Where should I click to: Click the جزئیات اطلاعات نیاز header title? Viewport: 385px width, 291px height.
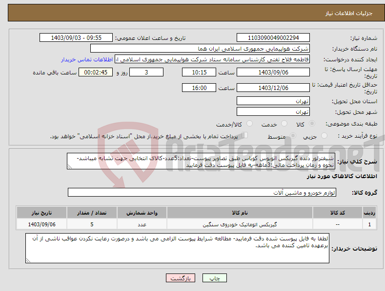click(349, 13)
